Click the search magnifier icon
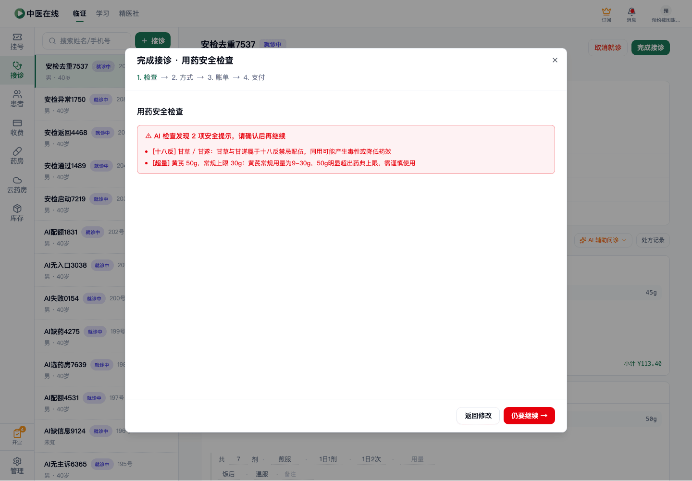The height and width of the screenshot is (481, 692). click(52, 41)
